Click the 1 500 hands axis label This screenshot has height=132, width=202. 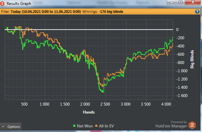pos(65,104)
